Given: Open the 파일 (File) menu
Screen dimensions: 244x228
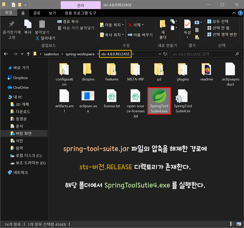Looking at the screenshot, I should (x=9, y=13).
